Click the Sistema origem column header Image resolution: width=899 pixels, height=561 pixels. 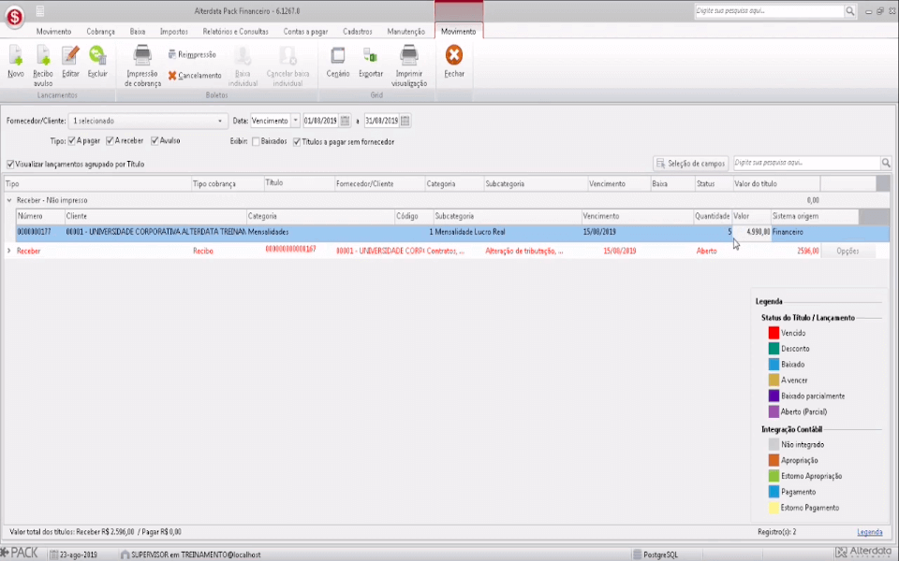(x=814, y=216)
